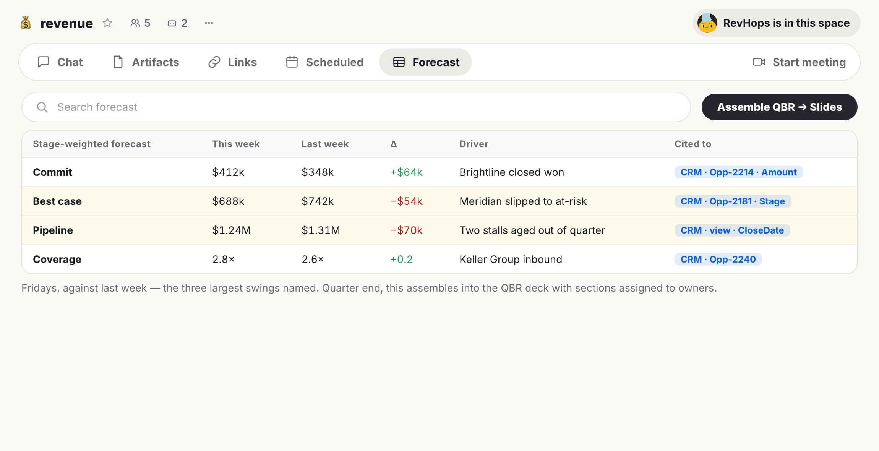Open CRM · view · CloseDate citation
This screenshot has width=879, height=451.
[x=732, y=230]
